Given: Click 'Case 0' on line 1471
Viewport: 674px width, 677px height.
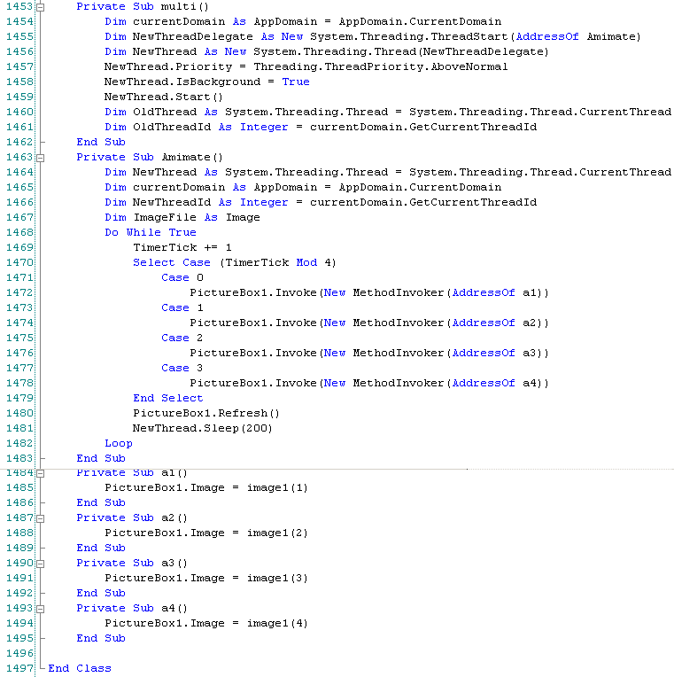Looking at the screenshot, I should (182, 278).
